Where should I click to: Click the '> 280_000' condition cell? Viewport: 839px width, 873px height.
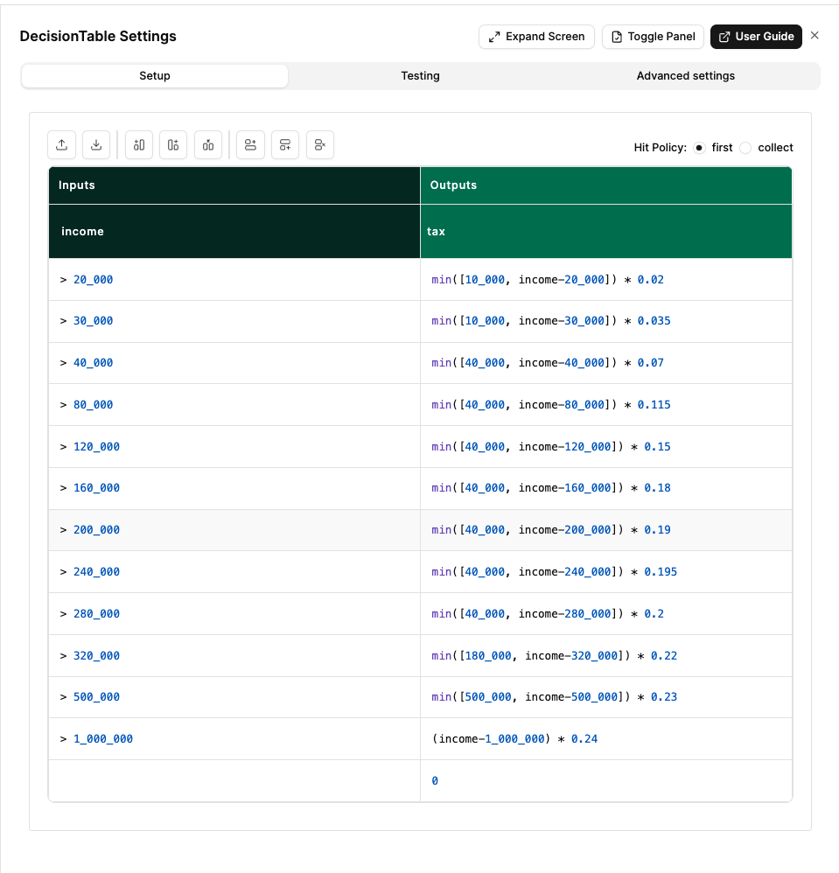[234, 613]
